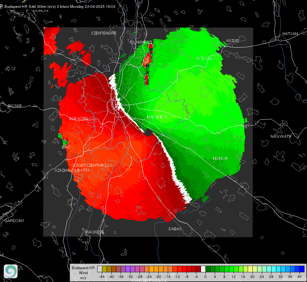This screenshot has height=282, width=307.
Task: Click the deep blue 40 swatch in legend
Action: (302, 269)
